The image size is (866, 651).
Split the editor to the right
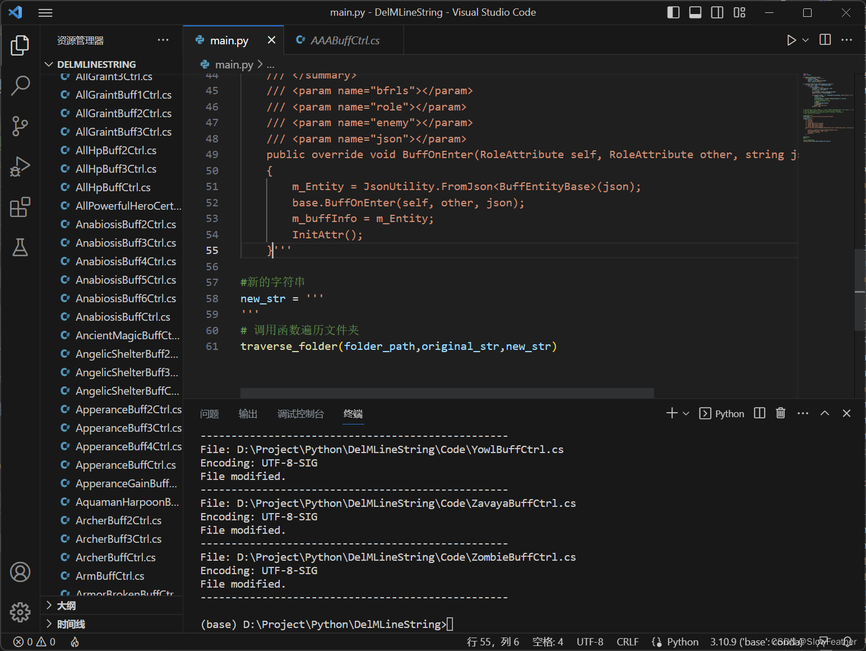tap(825, 39)
